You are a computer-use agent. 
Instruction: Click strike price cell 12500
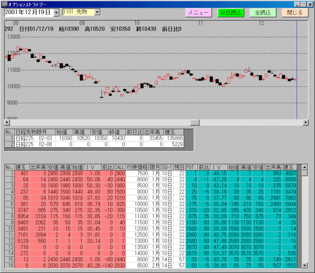pos(137,235)
